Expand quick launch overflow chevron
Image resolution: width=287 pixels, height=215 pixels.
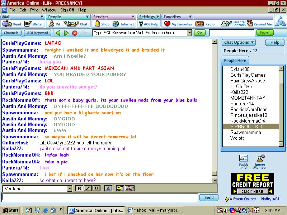pyautogui.click(x=61, y=209)
